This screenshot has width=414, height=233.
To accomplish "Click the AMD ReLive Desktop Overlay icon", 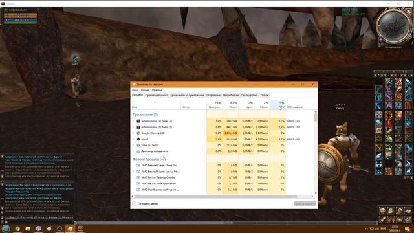I will (138, 177).
